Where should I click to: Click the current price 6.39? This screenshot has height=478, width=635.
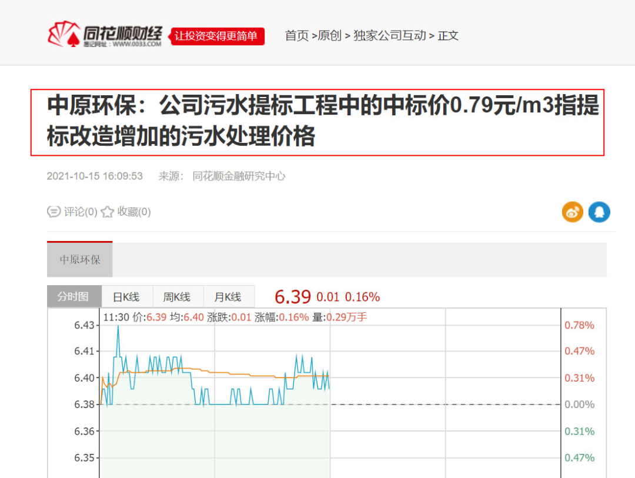[292, 297]
